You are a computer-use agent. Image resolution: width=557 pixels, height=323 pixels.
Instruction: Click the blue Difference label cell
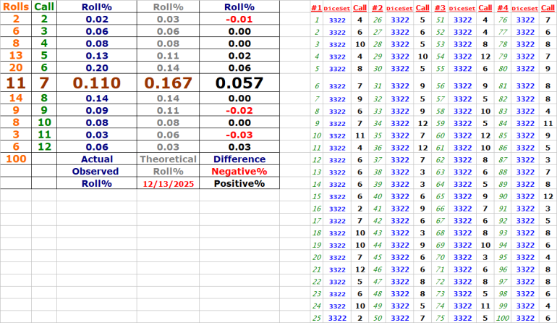239,159
